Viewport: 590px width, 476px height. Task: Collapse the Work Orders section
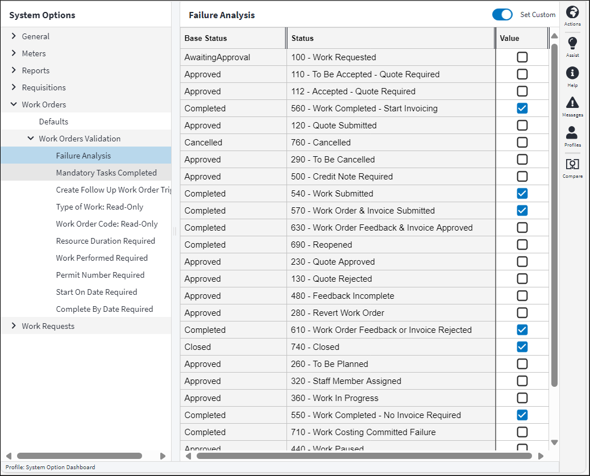(x=14, y=105)
